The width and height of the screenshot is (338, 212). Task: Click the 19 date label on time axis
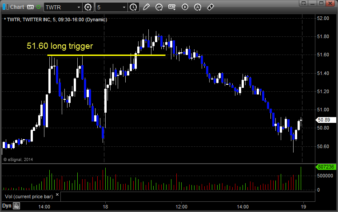303,207
